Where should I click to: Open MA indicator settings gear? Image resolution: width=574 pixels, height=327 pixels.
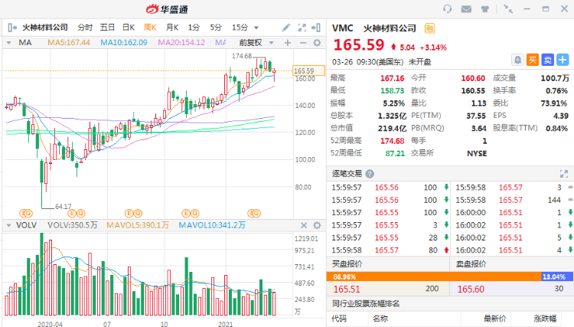coord(317,43)
